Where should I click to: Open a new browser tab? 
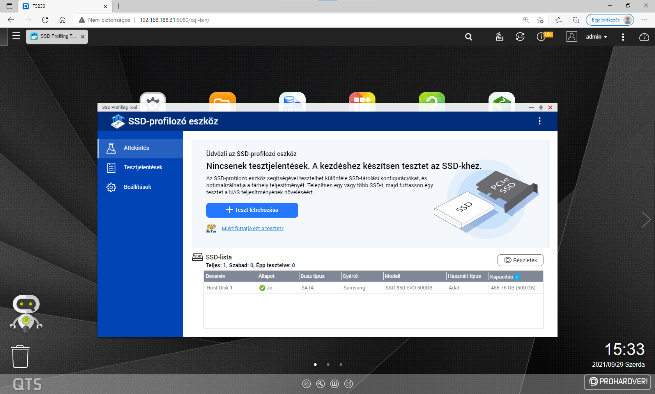119,6
